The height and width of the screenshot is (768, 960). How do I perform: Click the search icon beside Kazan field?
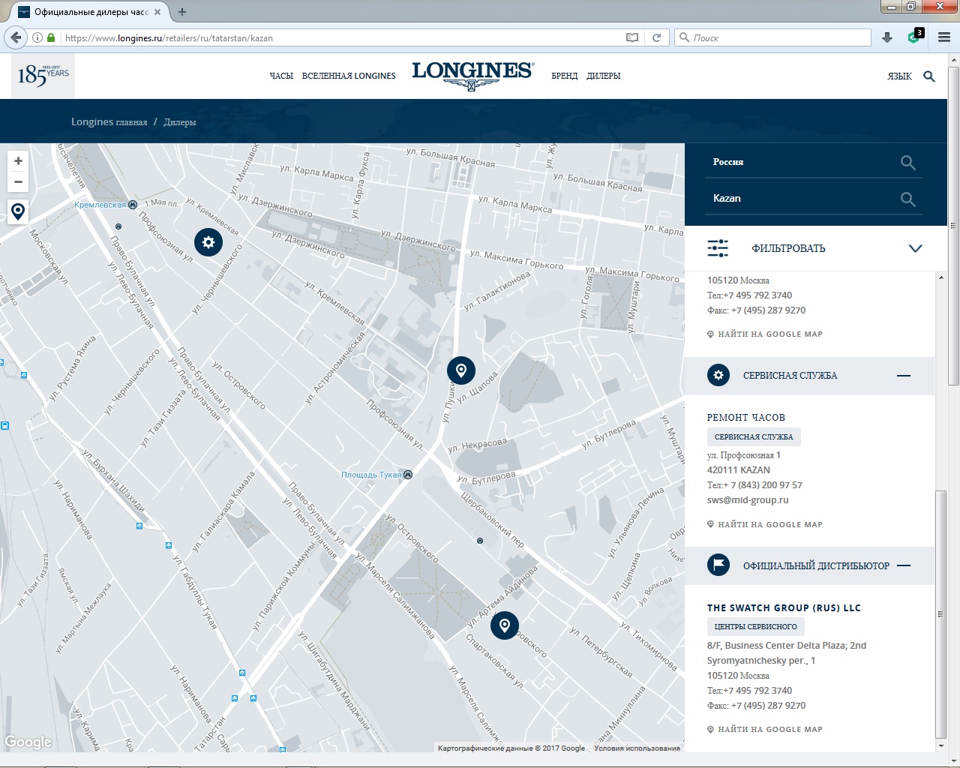coord(907,199)
